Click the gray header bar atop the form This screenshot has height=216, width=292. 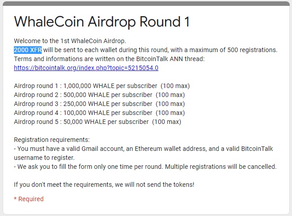click(146, 4)
